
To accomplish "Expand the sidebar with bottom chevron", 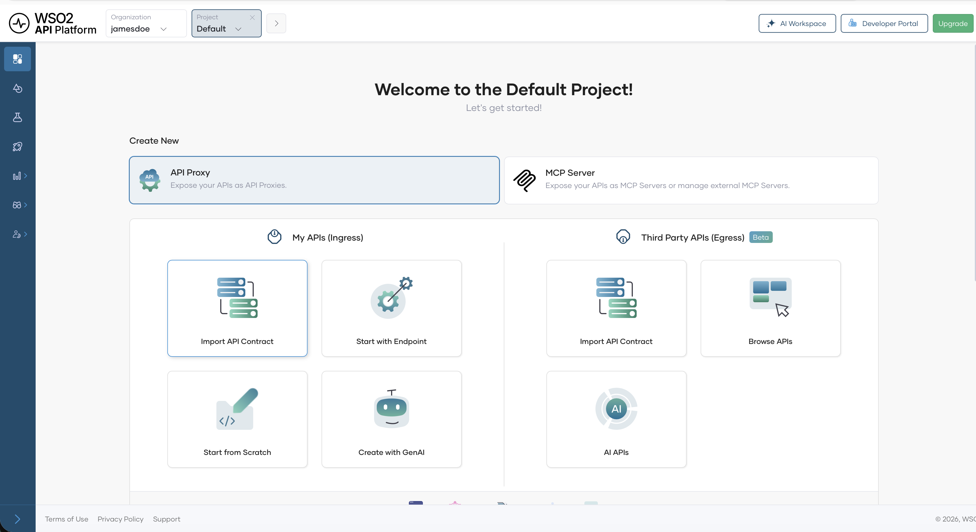I will (x=18, y=519).
